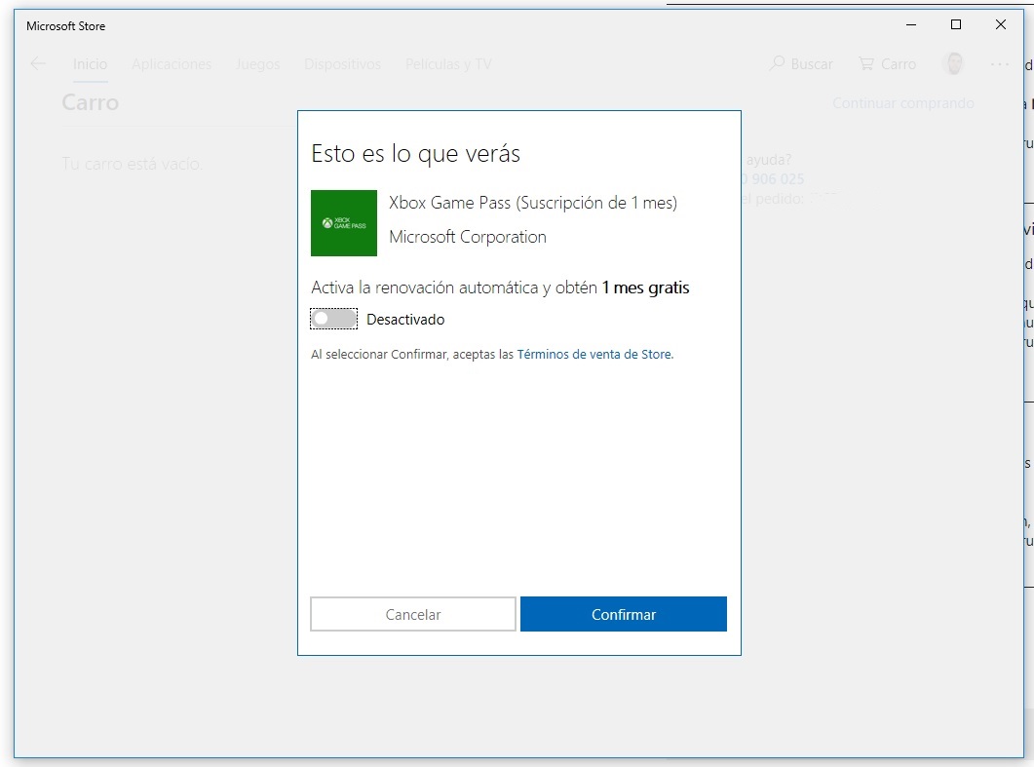The height and width of the screenshot is (767, 1034).
Task: Click the green Xbox Game Pass logo
Action: pos(344,223)
